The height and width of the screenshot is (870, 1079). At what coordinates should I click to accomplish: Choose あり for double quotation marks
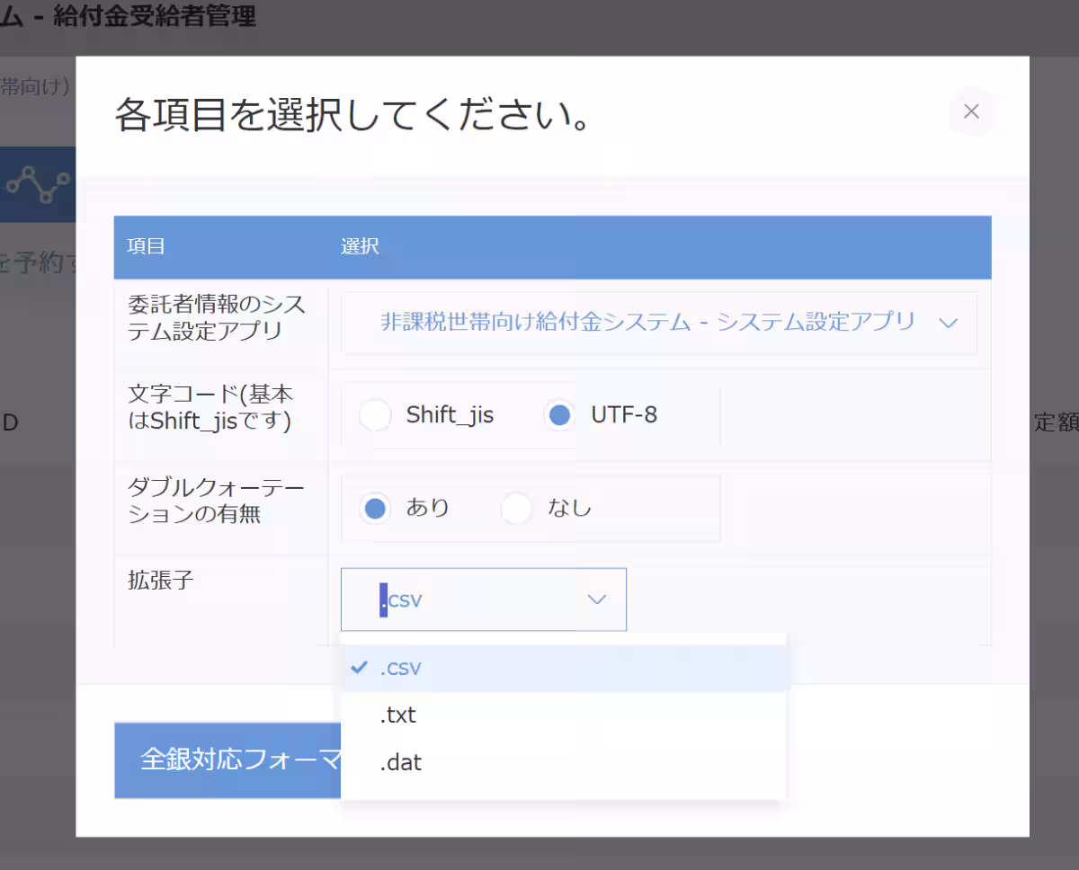pos(375,508)
